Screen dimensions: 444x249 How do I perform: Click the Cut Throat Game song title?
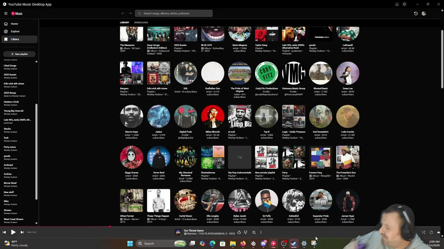[194, 231]
